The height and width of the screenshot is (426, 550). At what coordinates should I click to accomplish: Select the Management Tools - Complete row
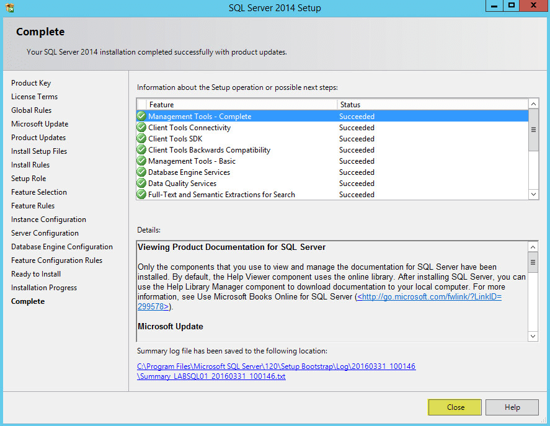332,116
